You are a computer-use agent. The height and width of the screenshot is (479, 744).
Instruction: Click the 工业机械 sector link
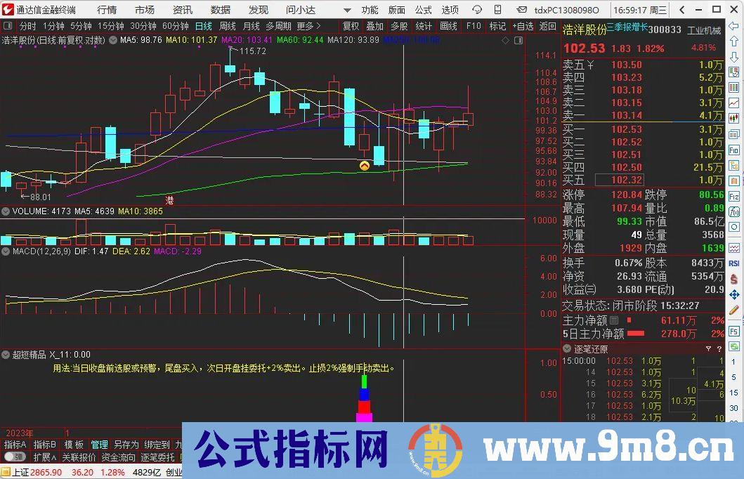tap(704, 30)
